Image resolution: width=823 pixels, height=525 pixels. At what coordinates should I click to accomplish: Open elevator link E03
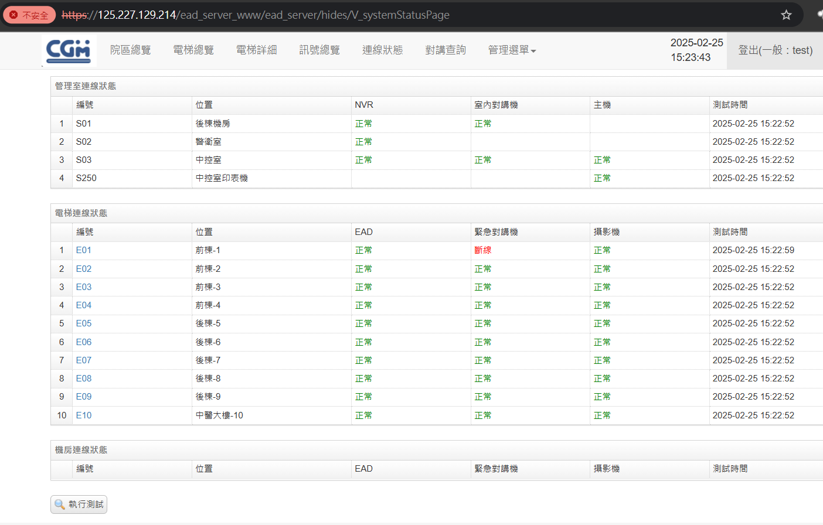(x=84, y=287)
